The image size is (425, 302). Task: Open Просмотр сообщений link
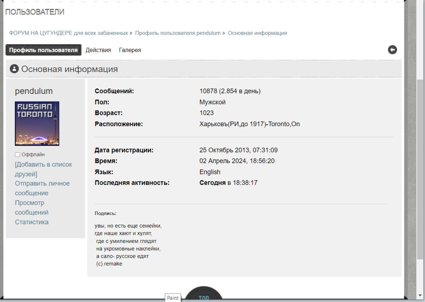click(x=32, y=207)
